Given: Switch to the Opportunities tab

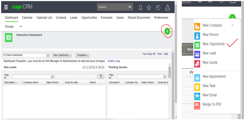Looking at the screenshot, I should [89, 18].
